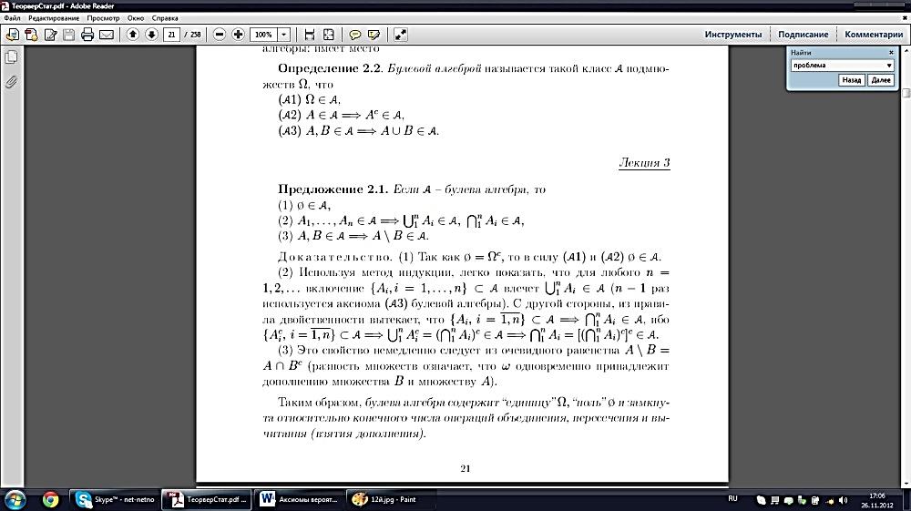
Task: Click the Предложение 2.1 heading text
Action: [x=333, y=189]
